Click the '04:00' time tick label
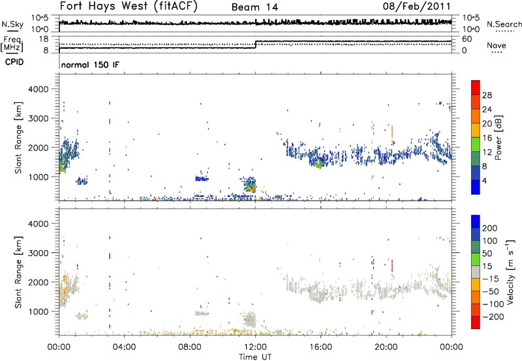Image resolution: width=522 pixels, height=361 pixels. [124, 347]
